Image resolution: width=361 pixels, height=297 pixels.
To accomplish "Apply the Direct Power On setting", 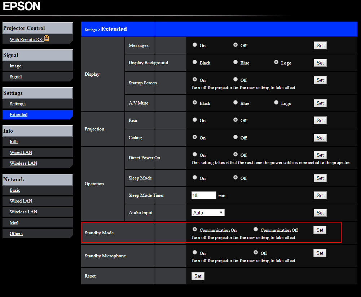I will [x=320, y=155].
